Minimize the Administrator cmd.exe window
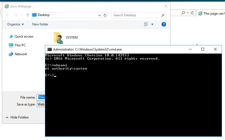The image size is (225, 140). tap(190, 49)
